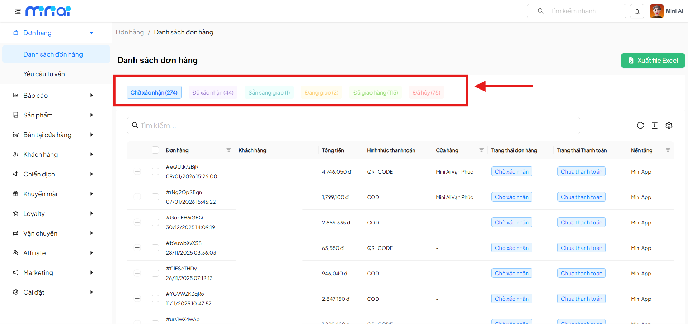
Task: Open the Mini AI user avatar
Action: pos(656,11)
